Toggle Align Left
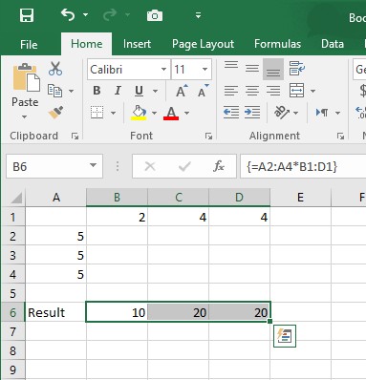The width and height of the screenshot is (366, 380). [231, 91]
